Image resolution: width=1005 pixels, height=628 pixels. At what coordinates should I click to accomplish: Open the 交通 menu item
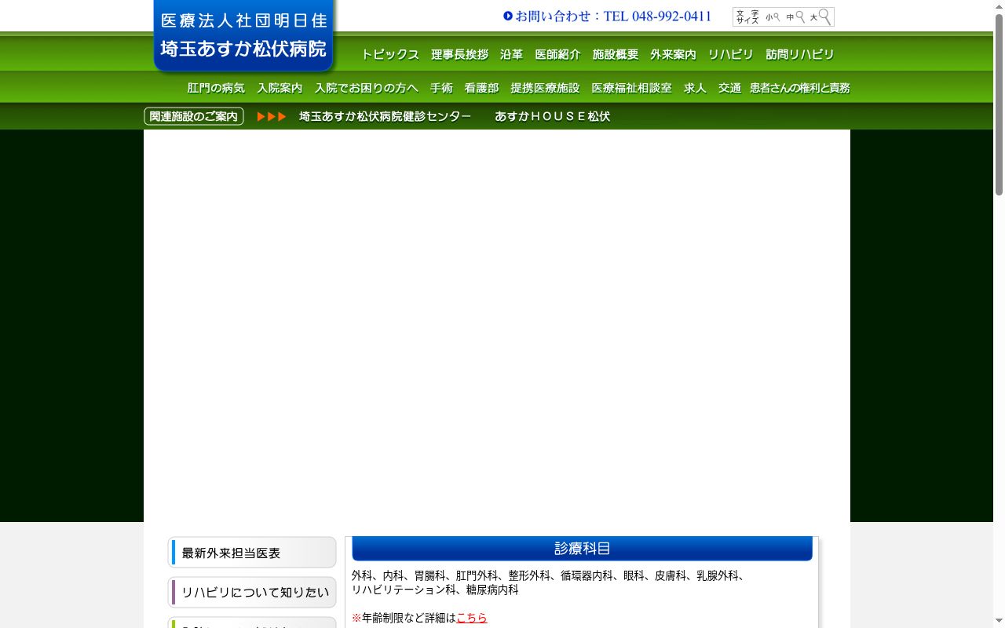coord(729,88)
